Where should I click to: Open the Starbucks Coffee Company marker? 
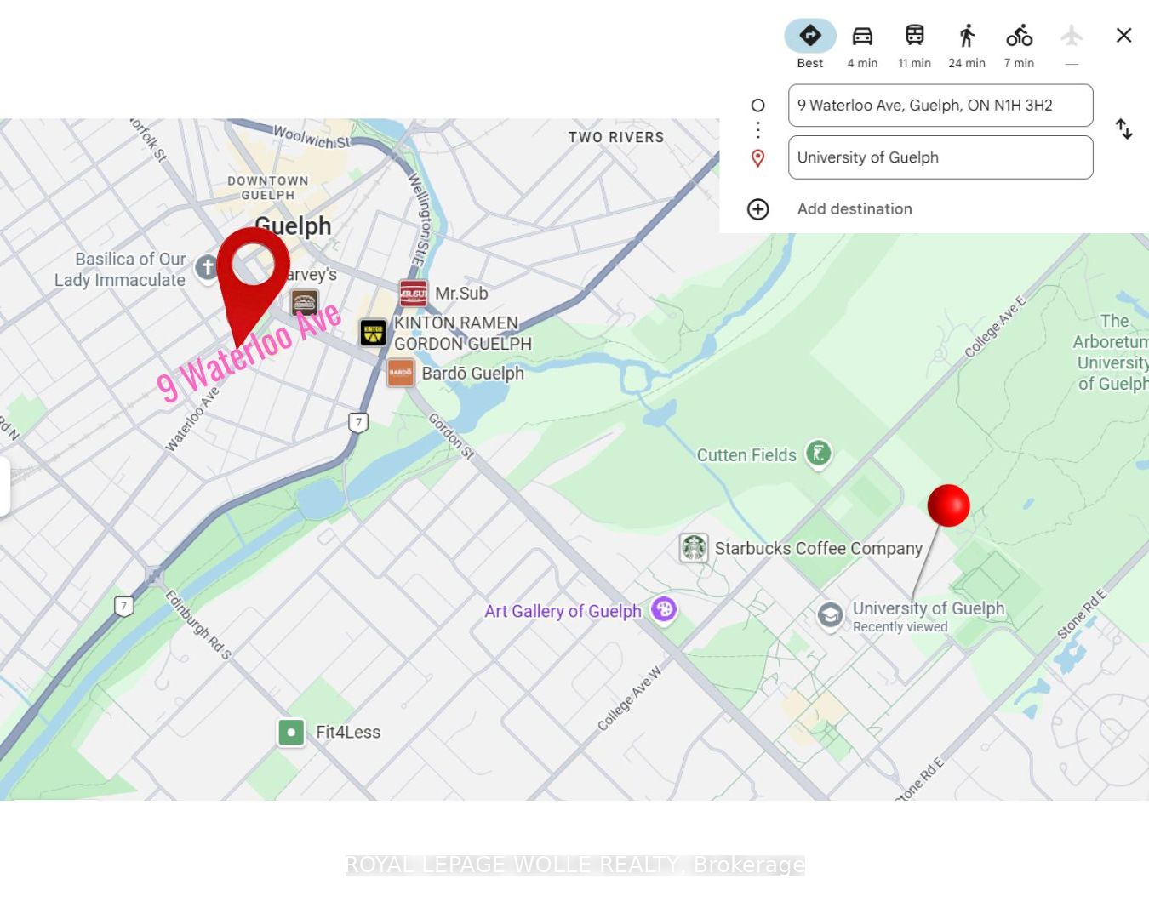(694, 547)
